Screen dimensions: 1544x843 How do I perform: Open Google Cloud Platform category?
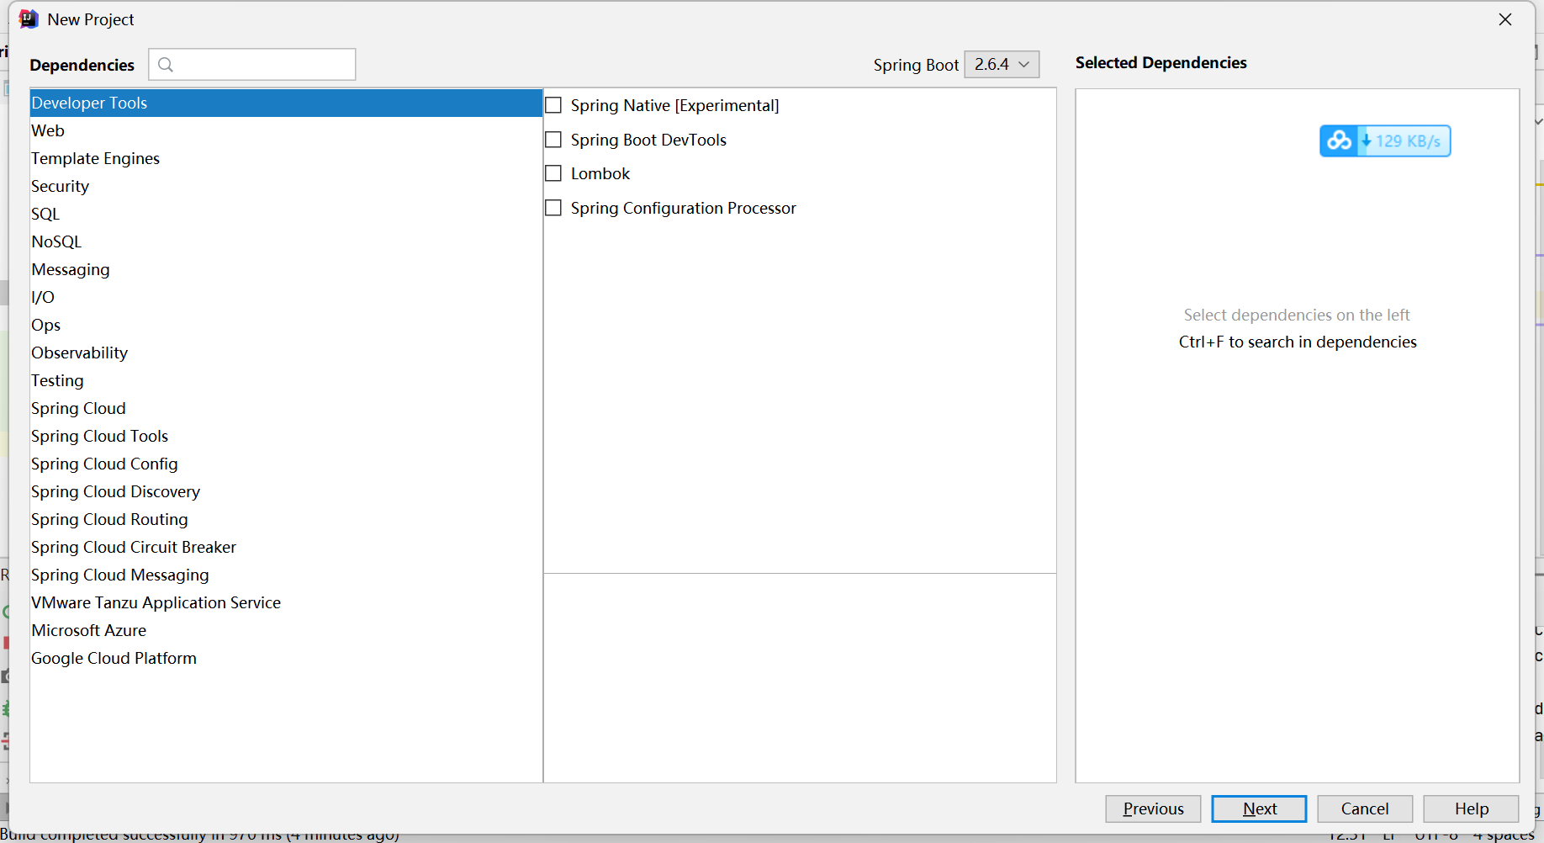pyautogui.click(x=286, y=658)
